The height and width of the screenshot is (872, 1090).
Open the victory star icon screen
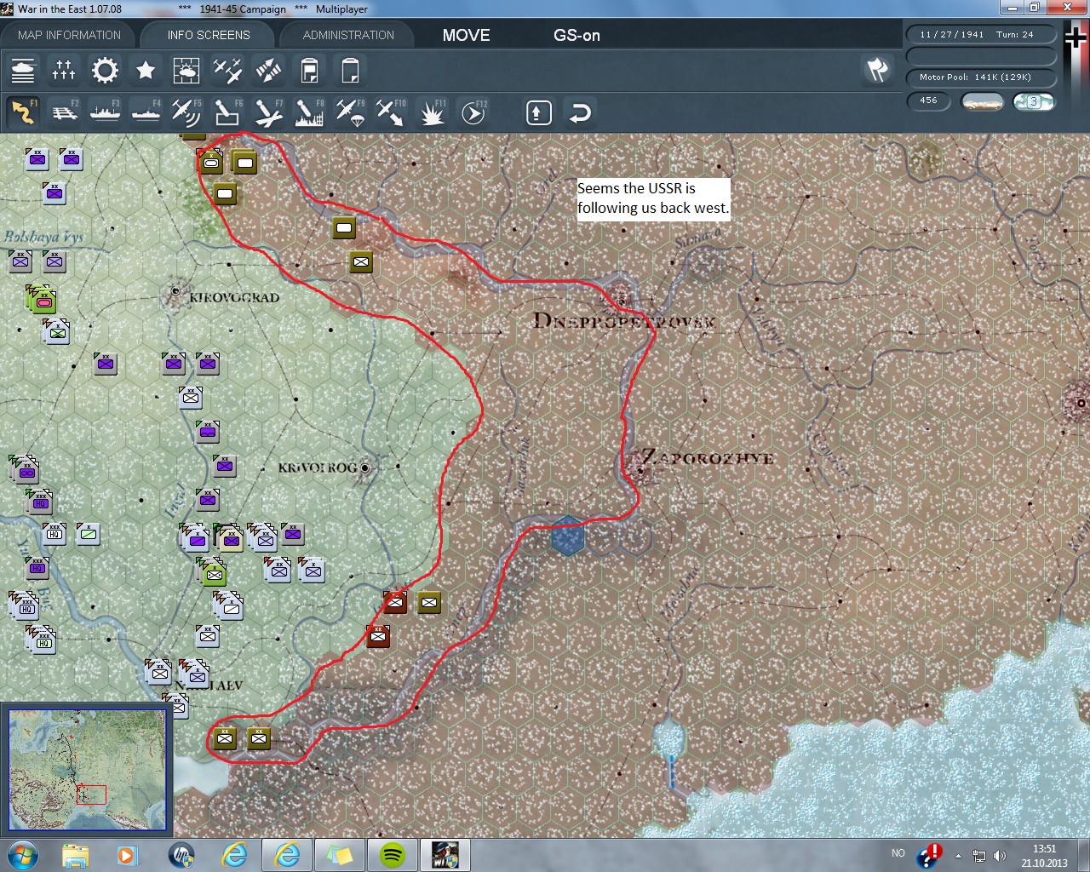(x=146, y=70)
